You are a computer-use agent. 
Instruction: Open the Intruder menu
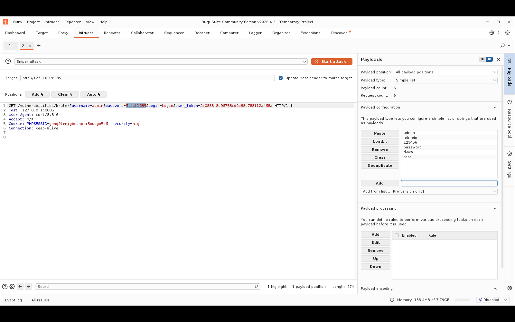pos(52,22)
